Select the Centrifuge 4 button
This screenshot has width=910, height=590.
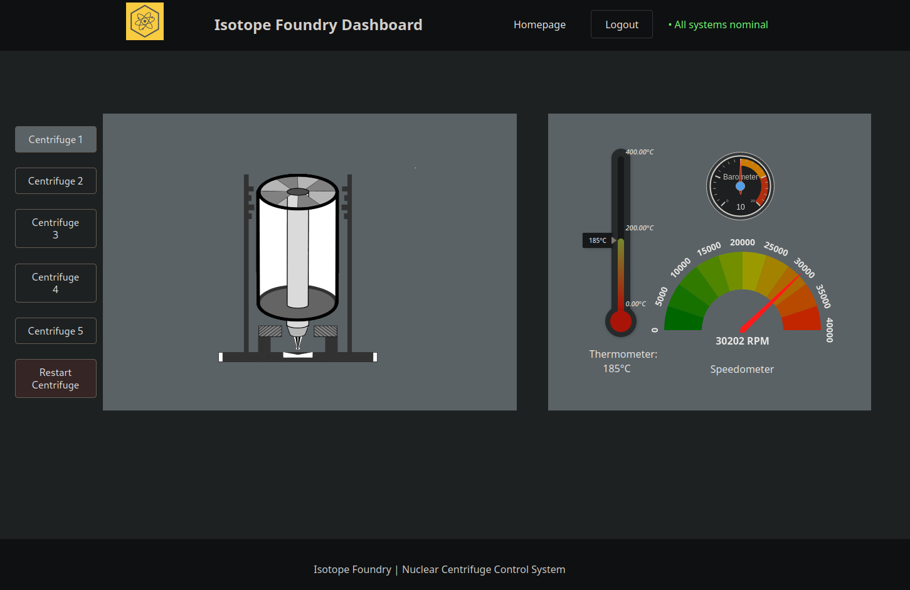(56, 283)
